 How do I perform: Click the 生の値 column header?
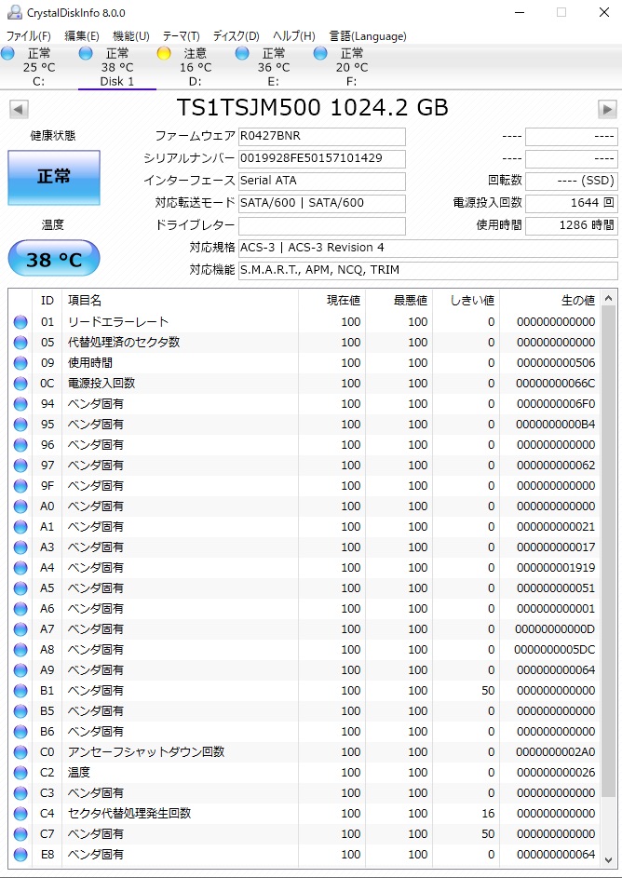tap(549, 301)
